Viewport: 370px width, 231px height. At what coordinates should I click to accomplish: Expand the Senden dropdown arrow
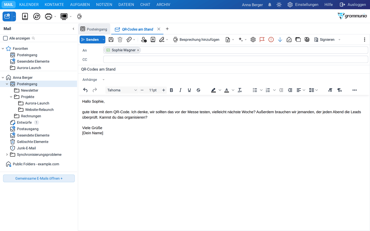(104, 40)
